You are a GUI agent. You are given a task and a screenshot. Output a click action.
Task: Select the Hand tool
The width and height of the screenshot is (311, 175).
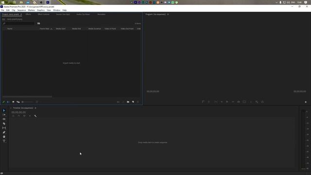pos(4,137)
